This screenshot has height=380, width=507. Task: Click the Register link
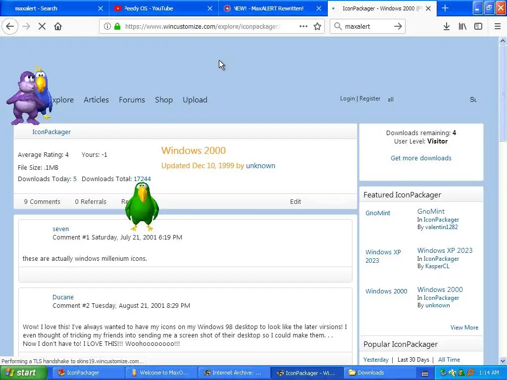pyautogui.click(x=369, y=98)
